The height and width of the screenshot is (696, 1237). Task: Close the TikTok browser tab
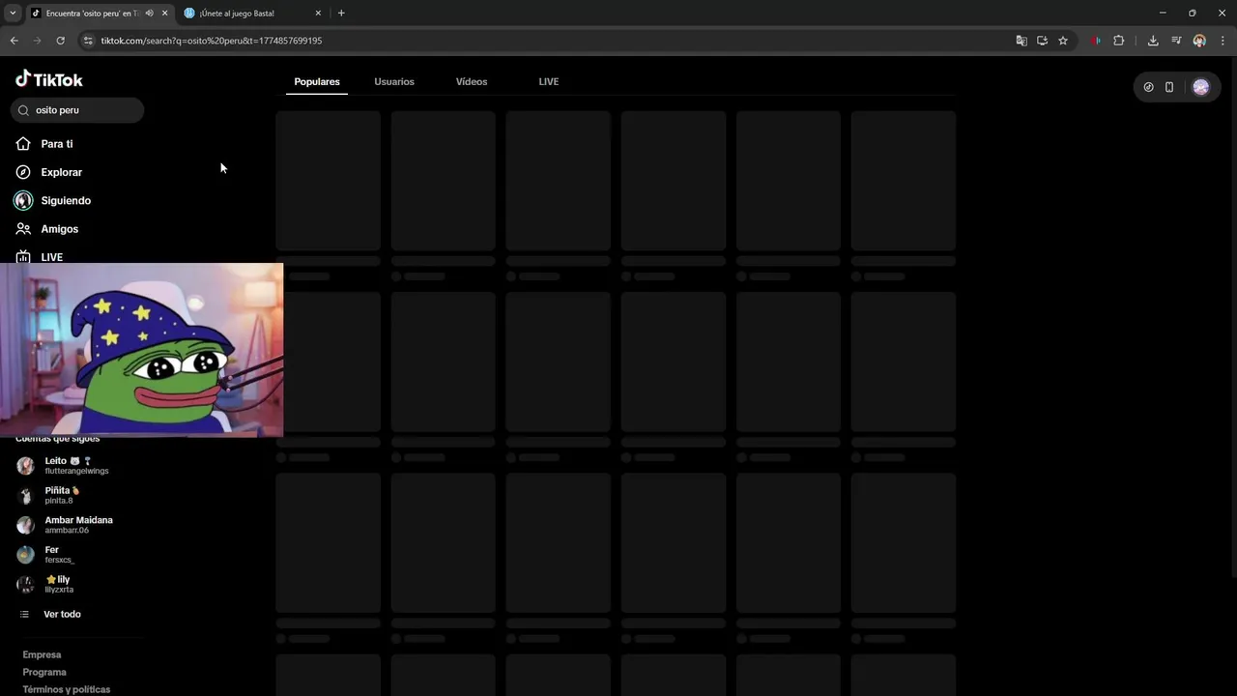164,14
